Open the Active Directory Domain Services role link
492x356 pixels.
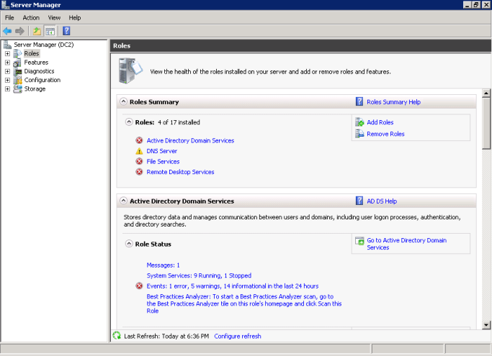190,140
